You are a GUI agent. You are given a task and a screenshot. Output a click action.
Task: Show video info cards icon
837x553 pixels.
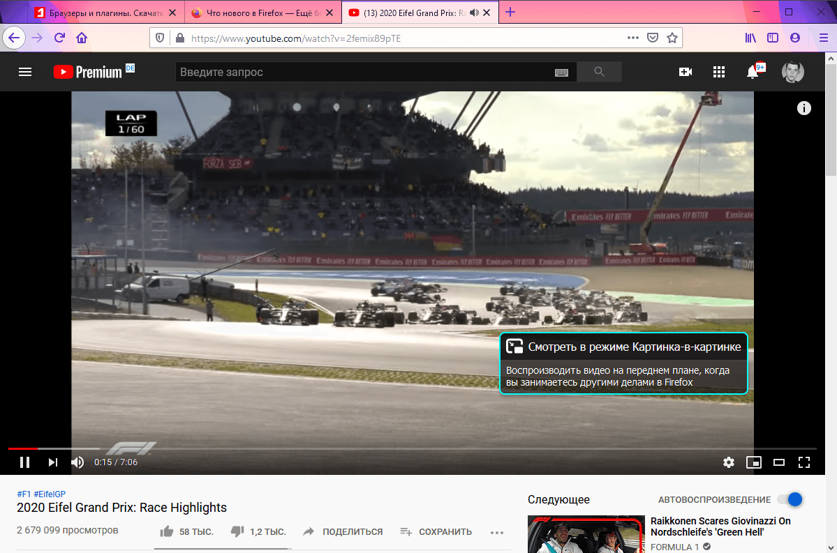tap(804, 108)
